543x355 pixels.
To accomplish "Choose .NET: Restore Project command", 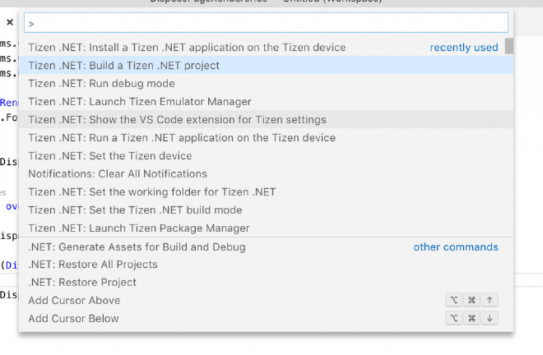I will point(266,283).
